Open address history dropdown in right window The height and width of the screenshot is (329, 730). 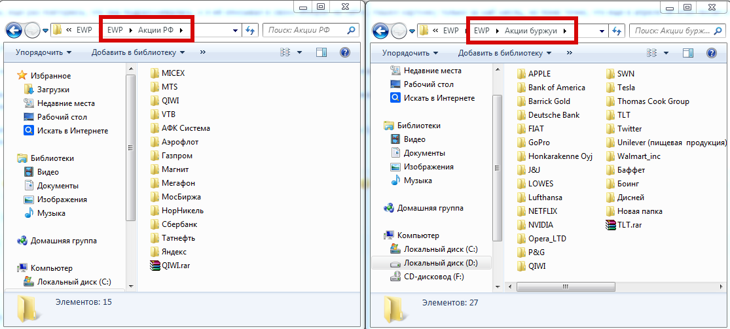click(602, 31)
